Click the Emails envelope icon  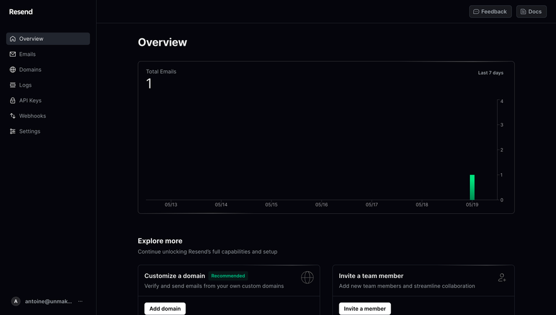pos(13,54)
